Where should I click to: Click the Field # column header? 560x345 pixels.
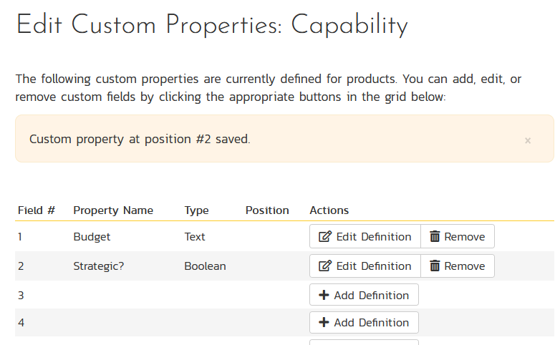pos(37,210)
